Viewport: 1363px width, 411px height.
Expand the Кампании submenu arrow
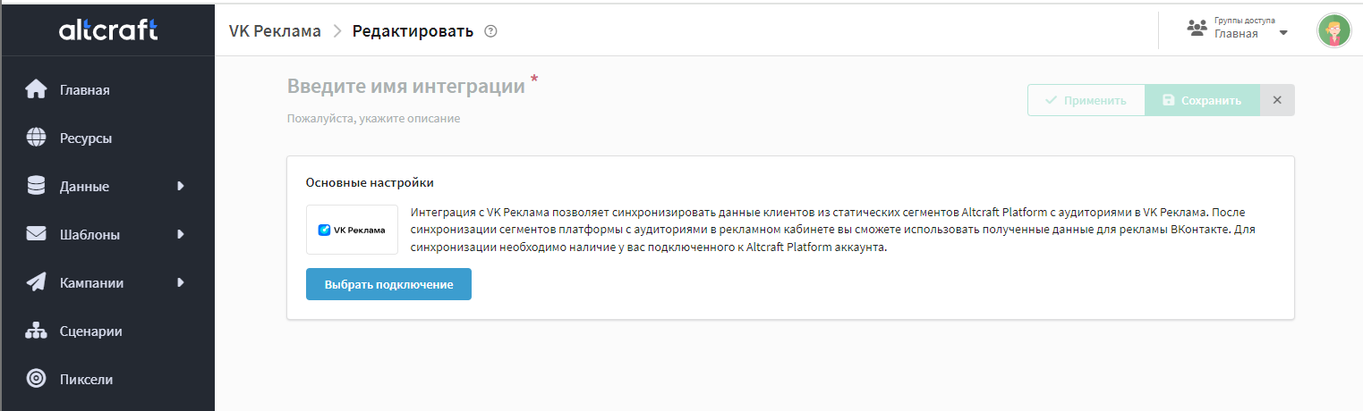pyautogui.click(x=181, y=282)
